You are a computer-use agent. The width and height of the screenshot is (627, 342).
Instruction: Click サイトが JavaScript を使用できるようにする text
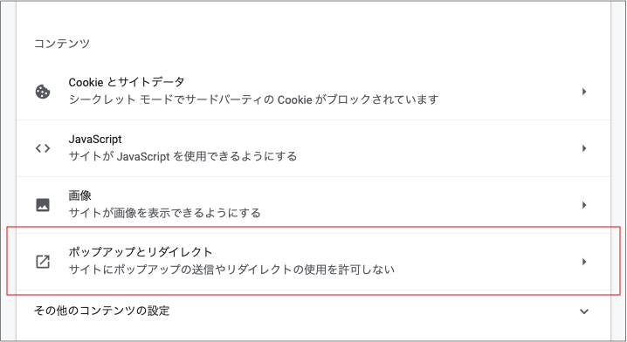[183, 156]
